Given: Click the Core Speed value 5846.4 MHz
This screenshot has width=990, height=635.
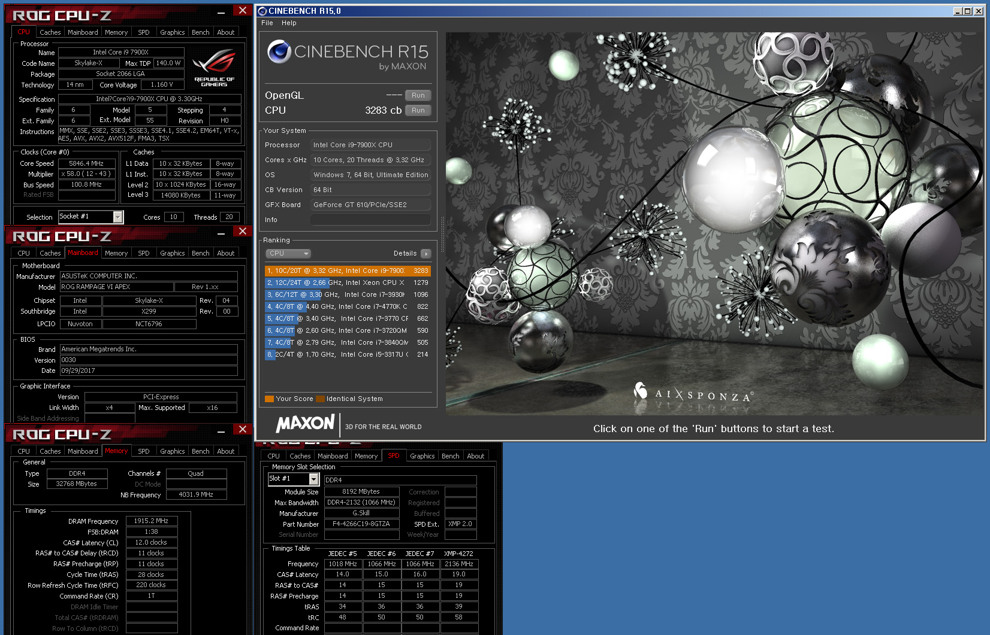Looking at the screenshot, I should click(86, 163).
